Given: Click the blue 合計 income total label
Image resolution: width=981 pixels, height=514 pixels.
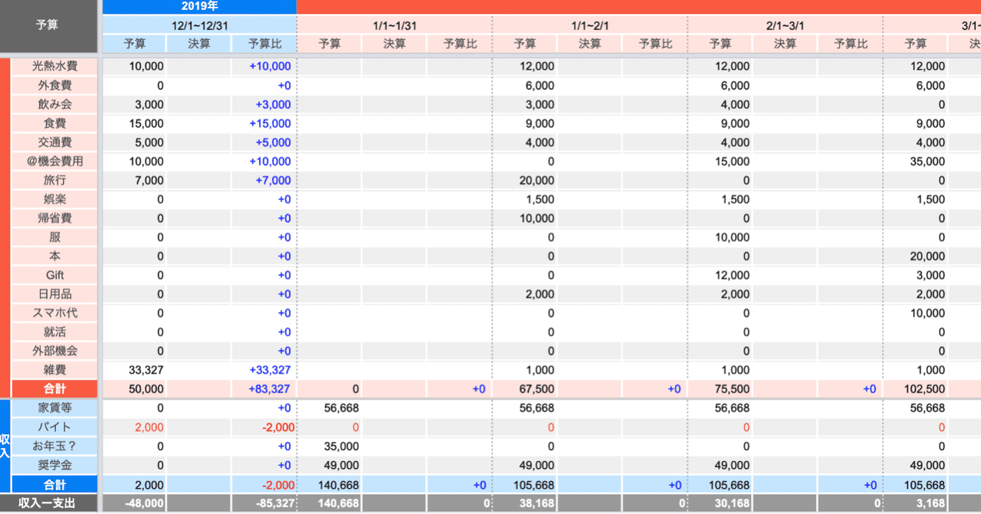Looking at the screenshot, I should tap(54, 485).
